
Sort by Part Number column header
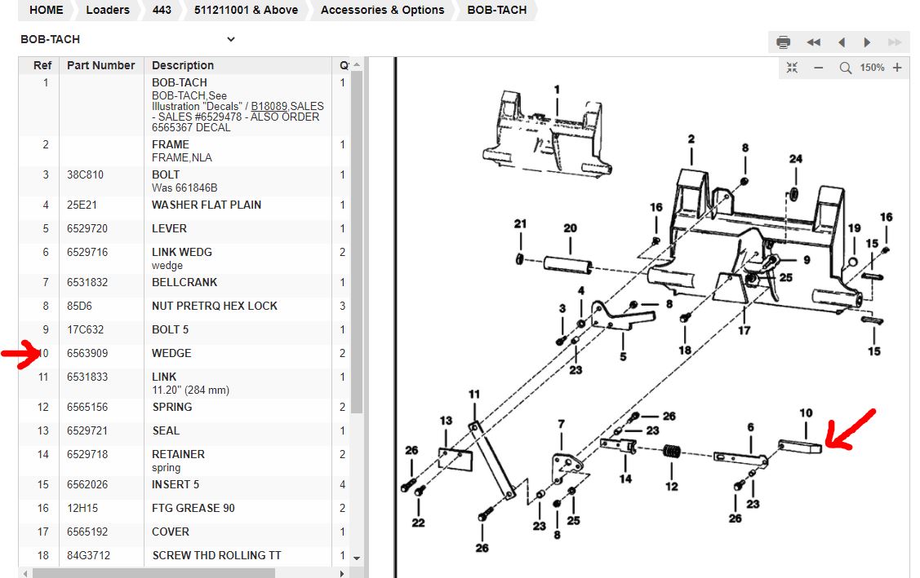(101, 65)
